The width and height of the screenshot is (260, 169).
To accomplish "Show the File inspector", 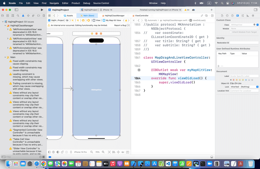I will (222, 16).
